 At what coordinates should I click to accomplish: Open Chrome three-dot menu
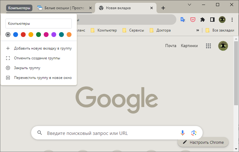[x=232, y=20]
